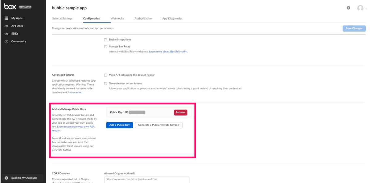Click Save Changes button

(x=354, y=28)
